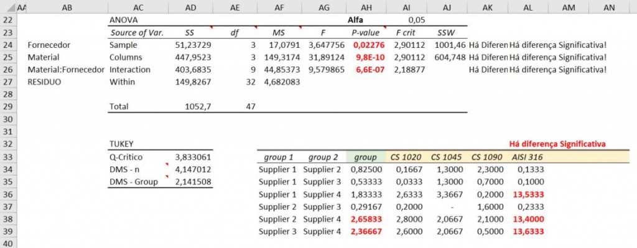This screenshot has height=248, width=637.
Task: Select row header 29
Action: [9, 107]
